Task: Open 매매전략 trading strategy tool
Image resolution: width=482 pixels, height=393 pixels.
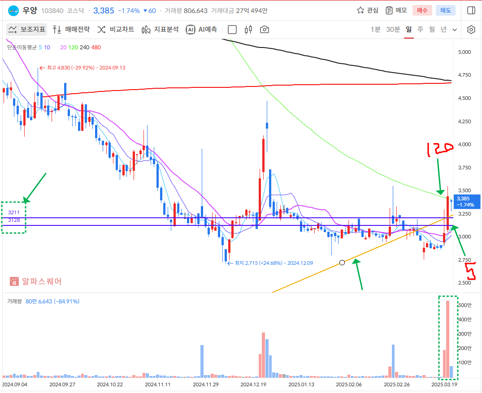Action: click(71, 30)
